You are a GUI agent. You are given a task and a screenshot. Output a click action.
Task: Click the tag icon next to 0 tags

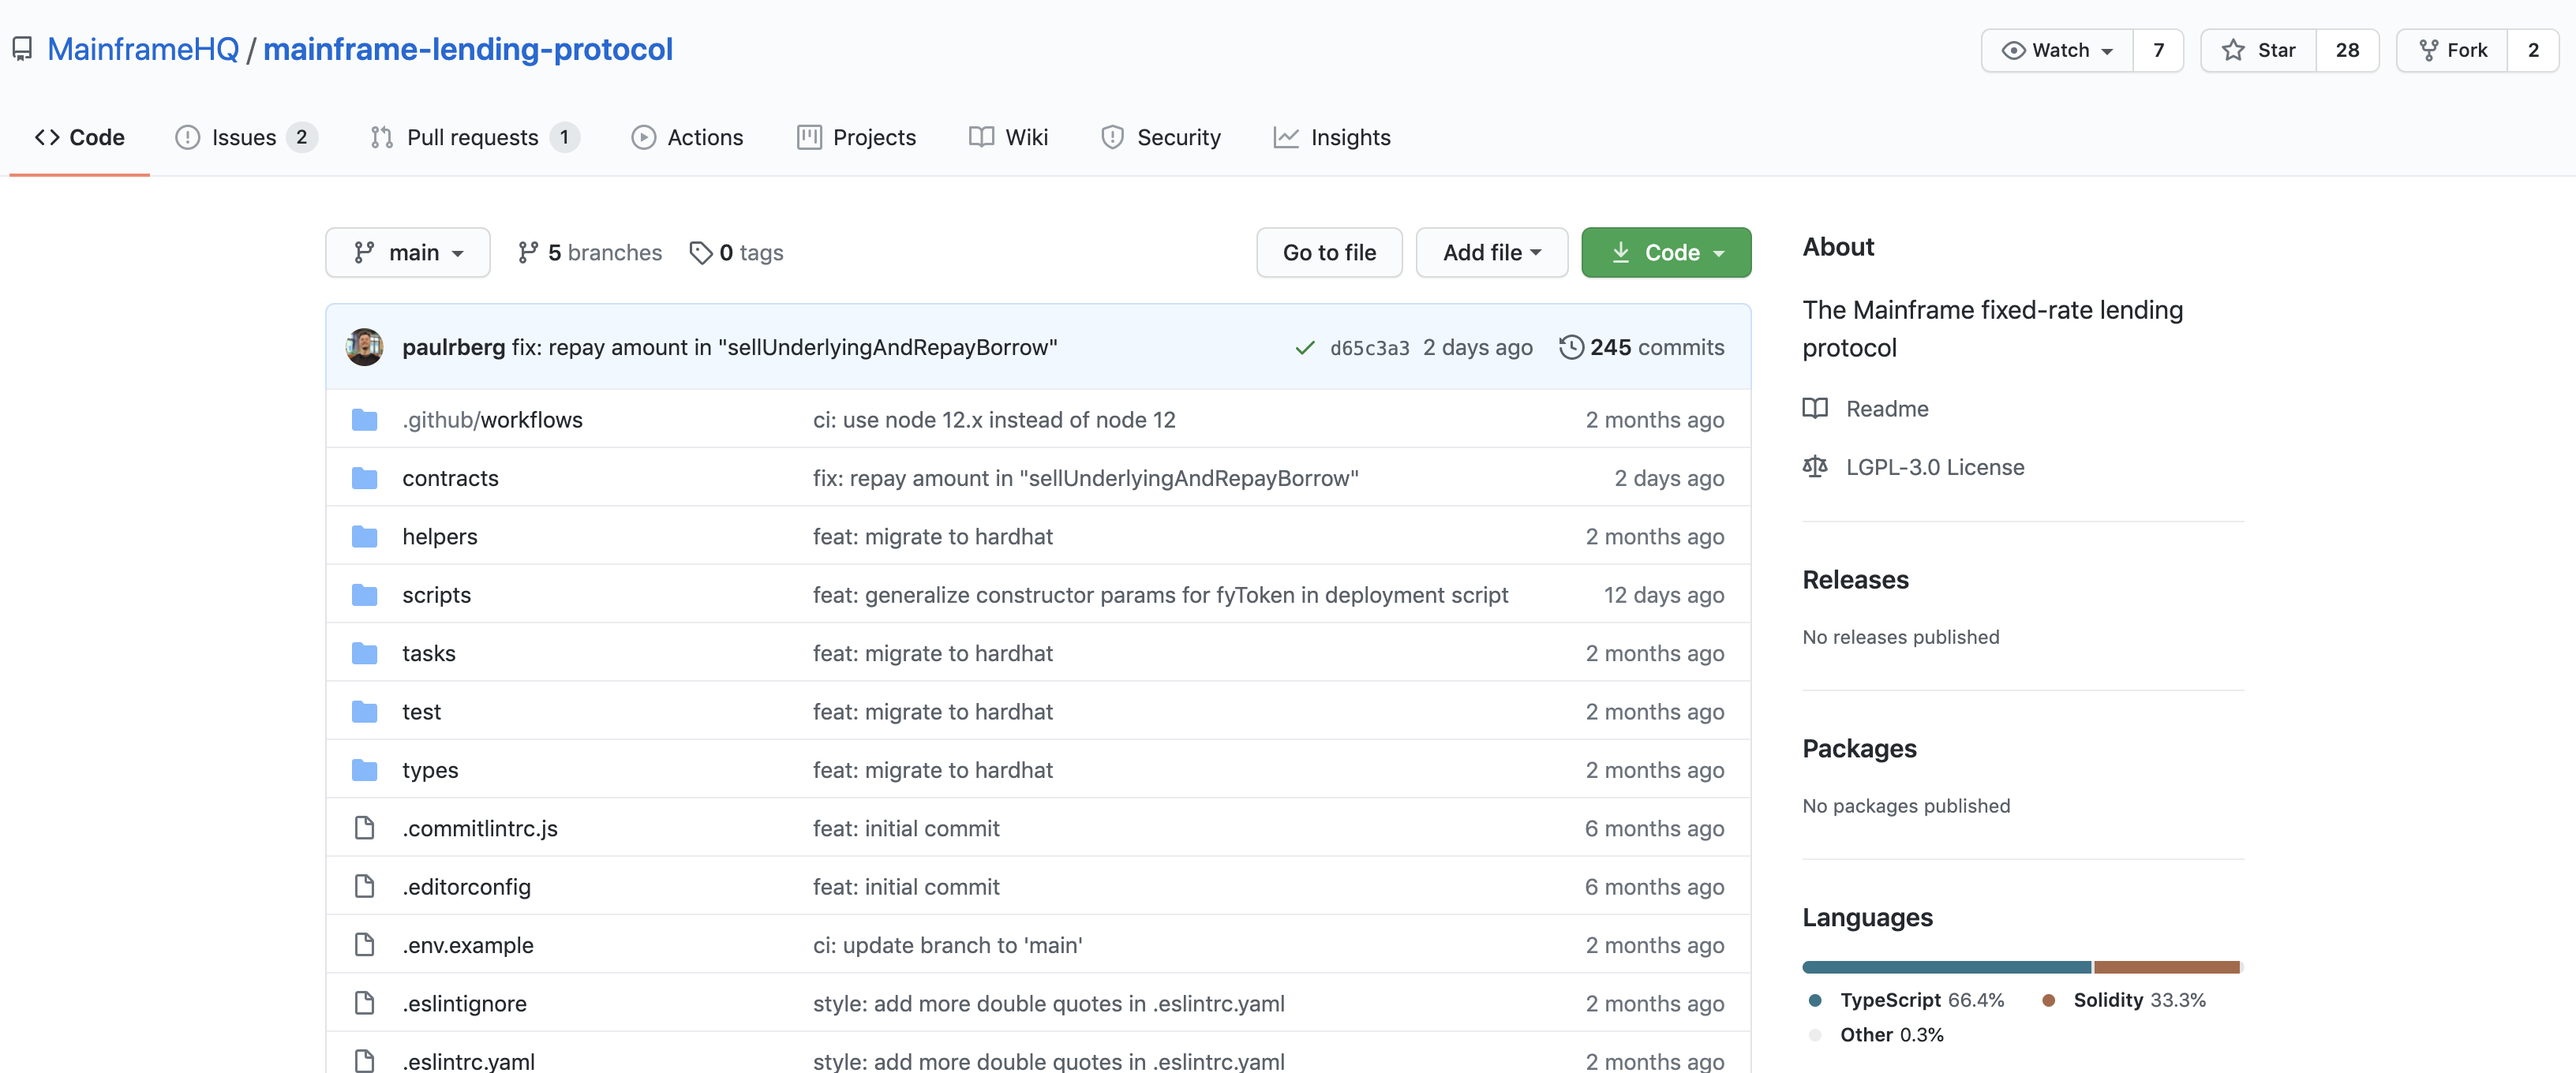click(700, 253)
